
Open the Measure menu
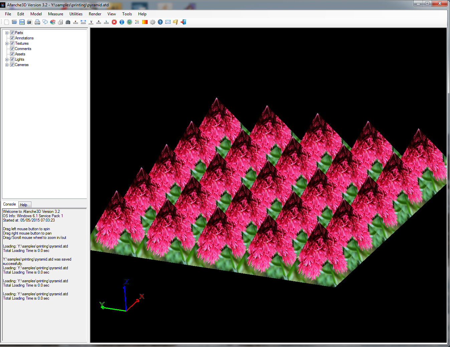[55, 14]
